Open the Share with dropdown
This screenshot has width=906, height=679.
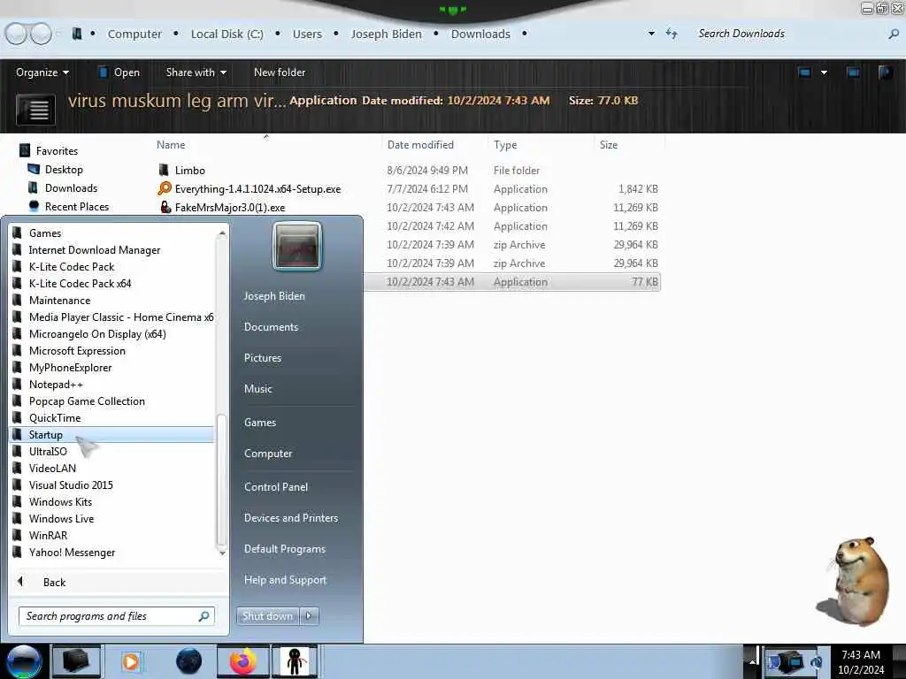point(196,72)
